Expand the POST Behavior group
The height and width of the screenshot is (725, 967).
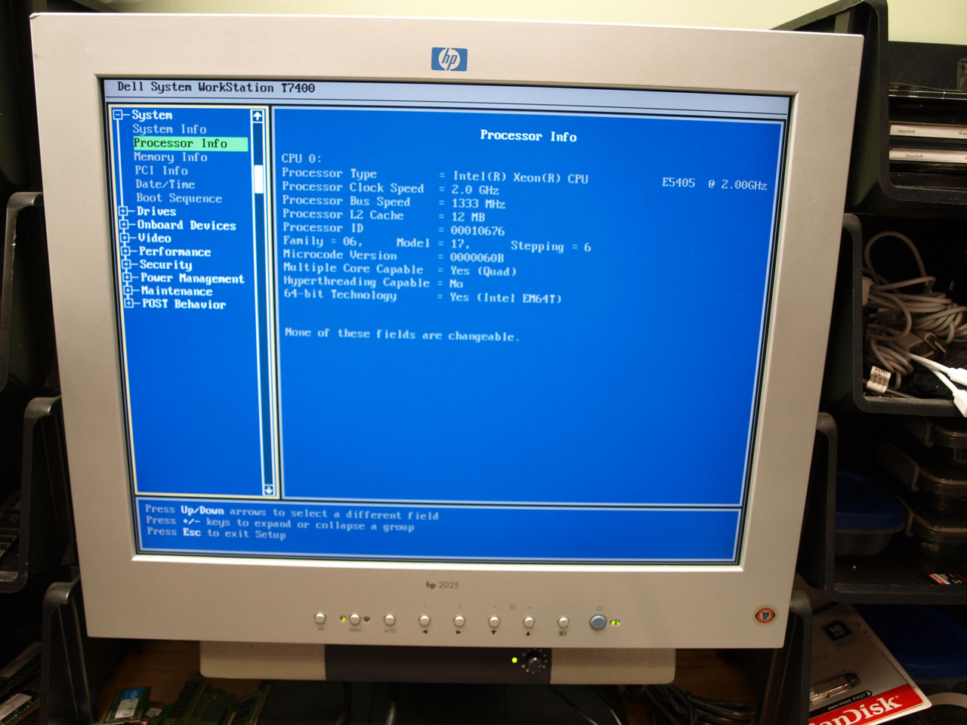128,304
